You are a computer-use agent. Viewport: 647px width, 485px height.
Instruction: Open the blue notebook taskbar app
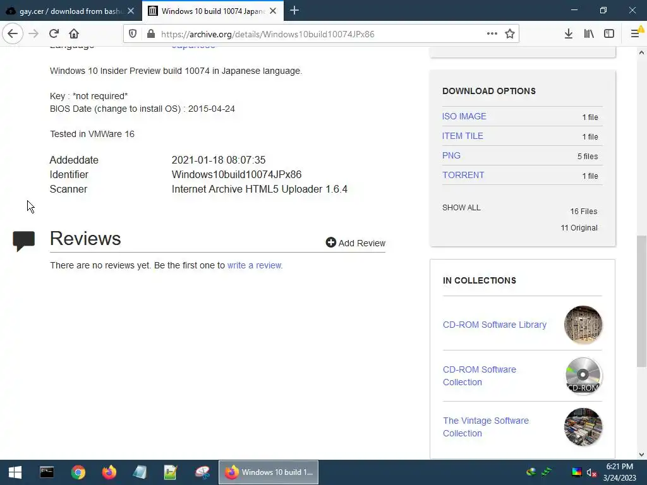coord(140,472)
